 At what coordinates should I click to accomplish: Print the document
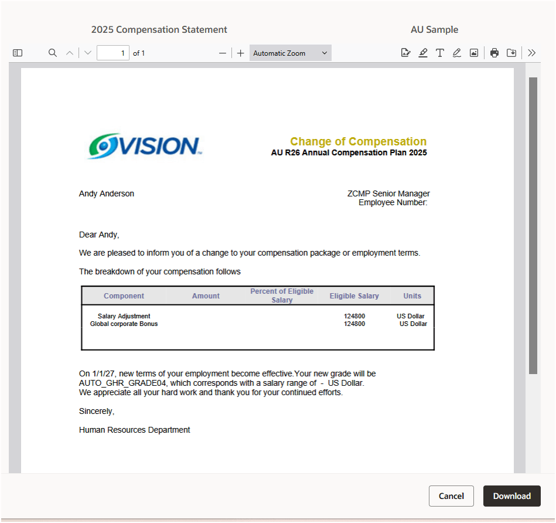pos(494,53)
